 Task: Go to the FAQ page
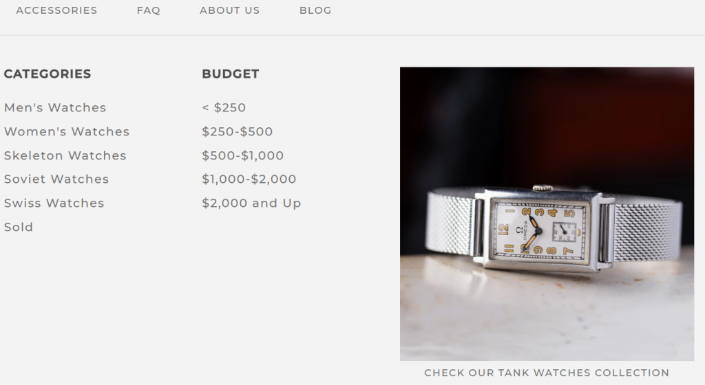149,10
